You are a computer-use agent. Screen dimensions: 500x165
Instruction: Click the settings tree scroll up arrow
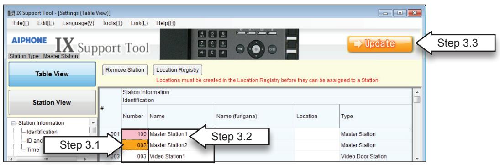coord(93,122)
